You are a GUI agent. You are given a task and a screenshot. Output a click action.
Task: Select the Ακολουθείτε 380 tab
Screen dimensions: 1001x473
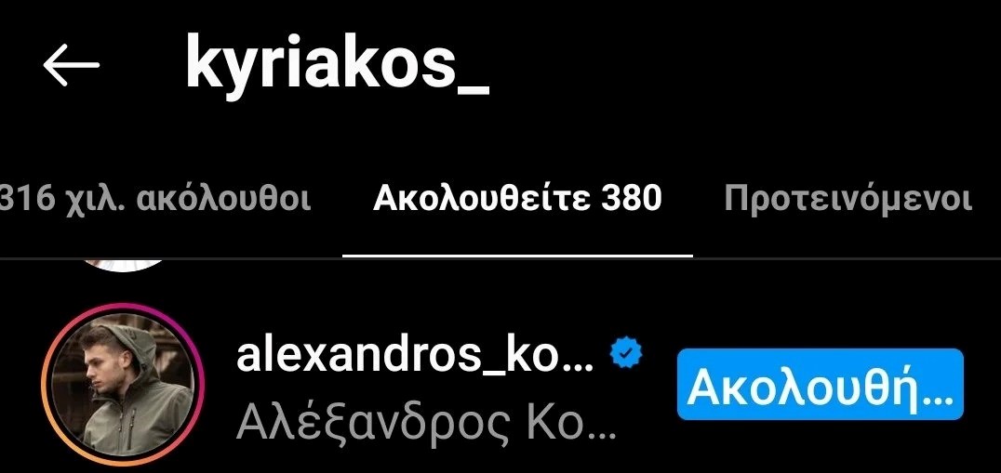tap(518, 199)
